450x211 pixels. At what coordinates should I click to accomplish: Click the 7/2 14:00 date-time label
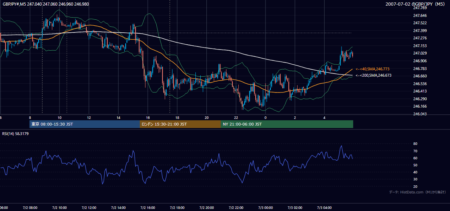118,207
